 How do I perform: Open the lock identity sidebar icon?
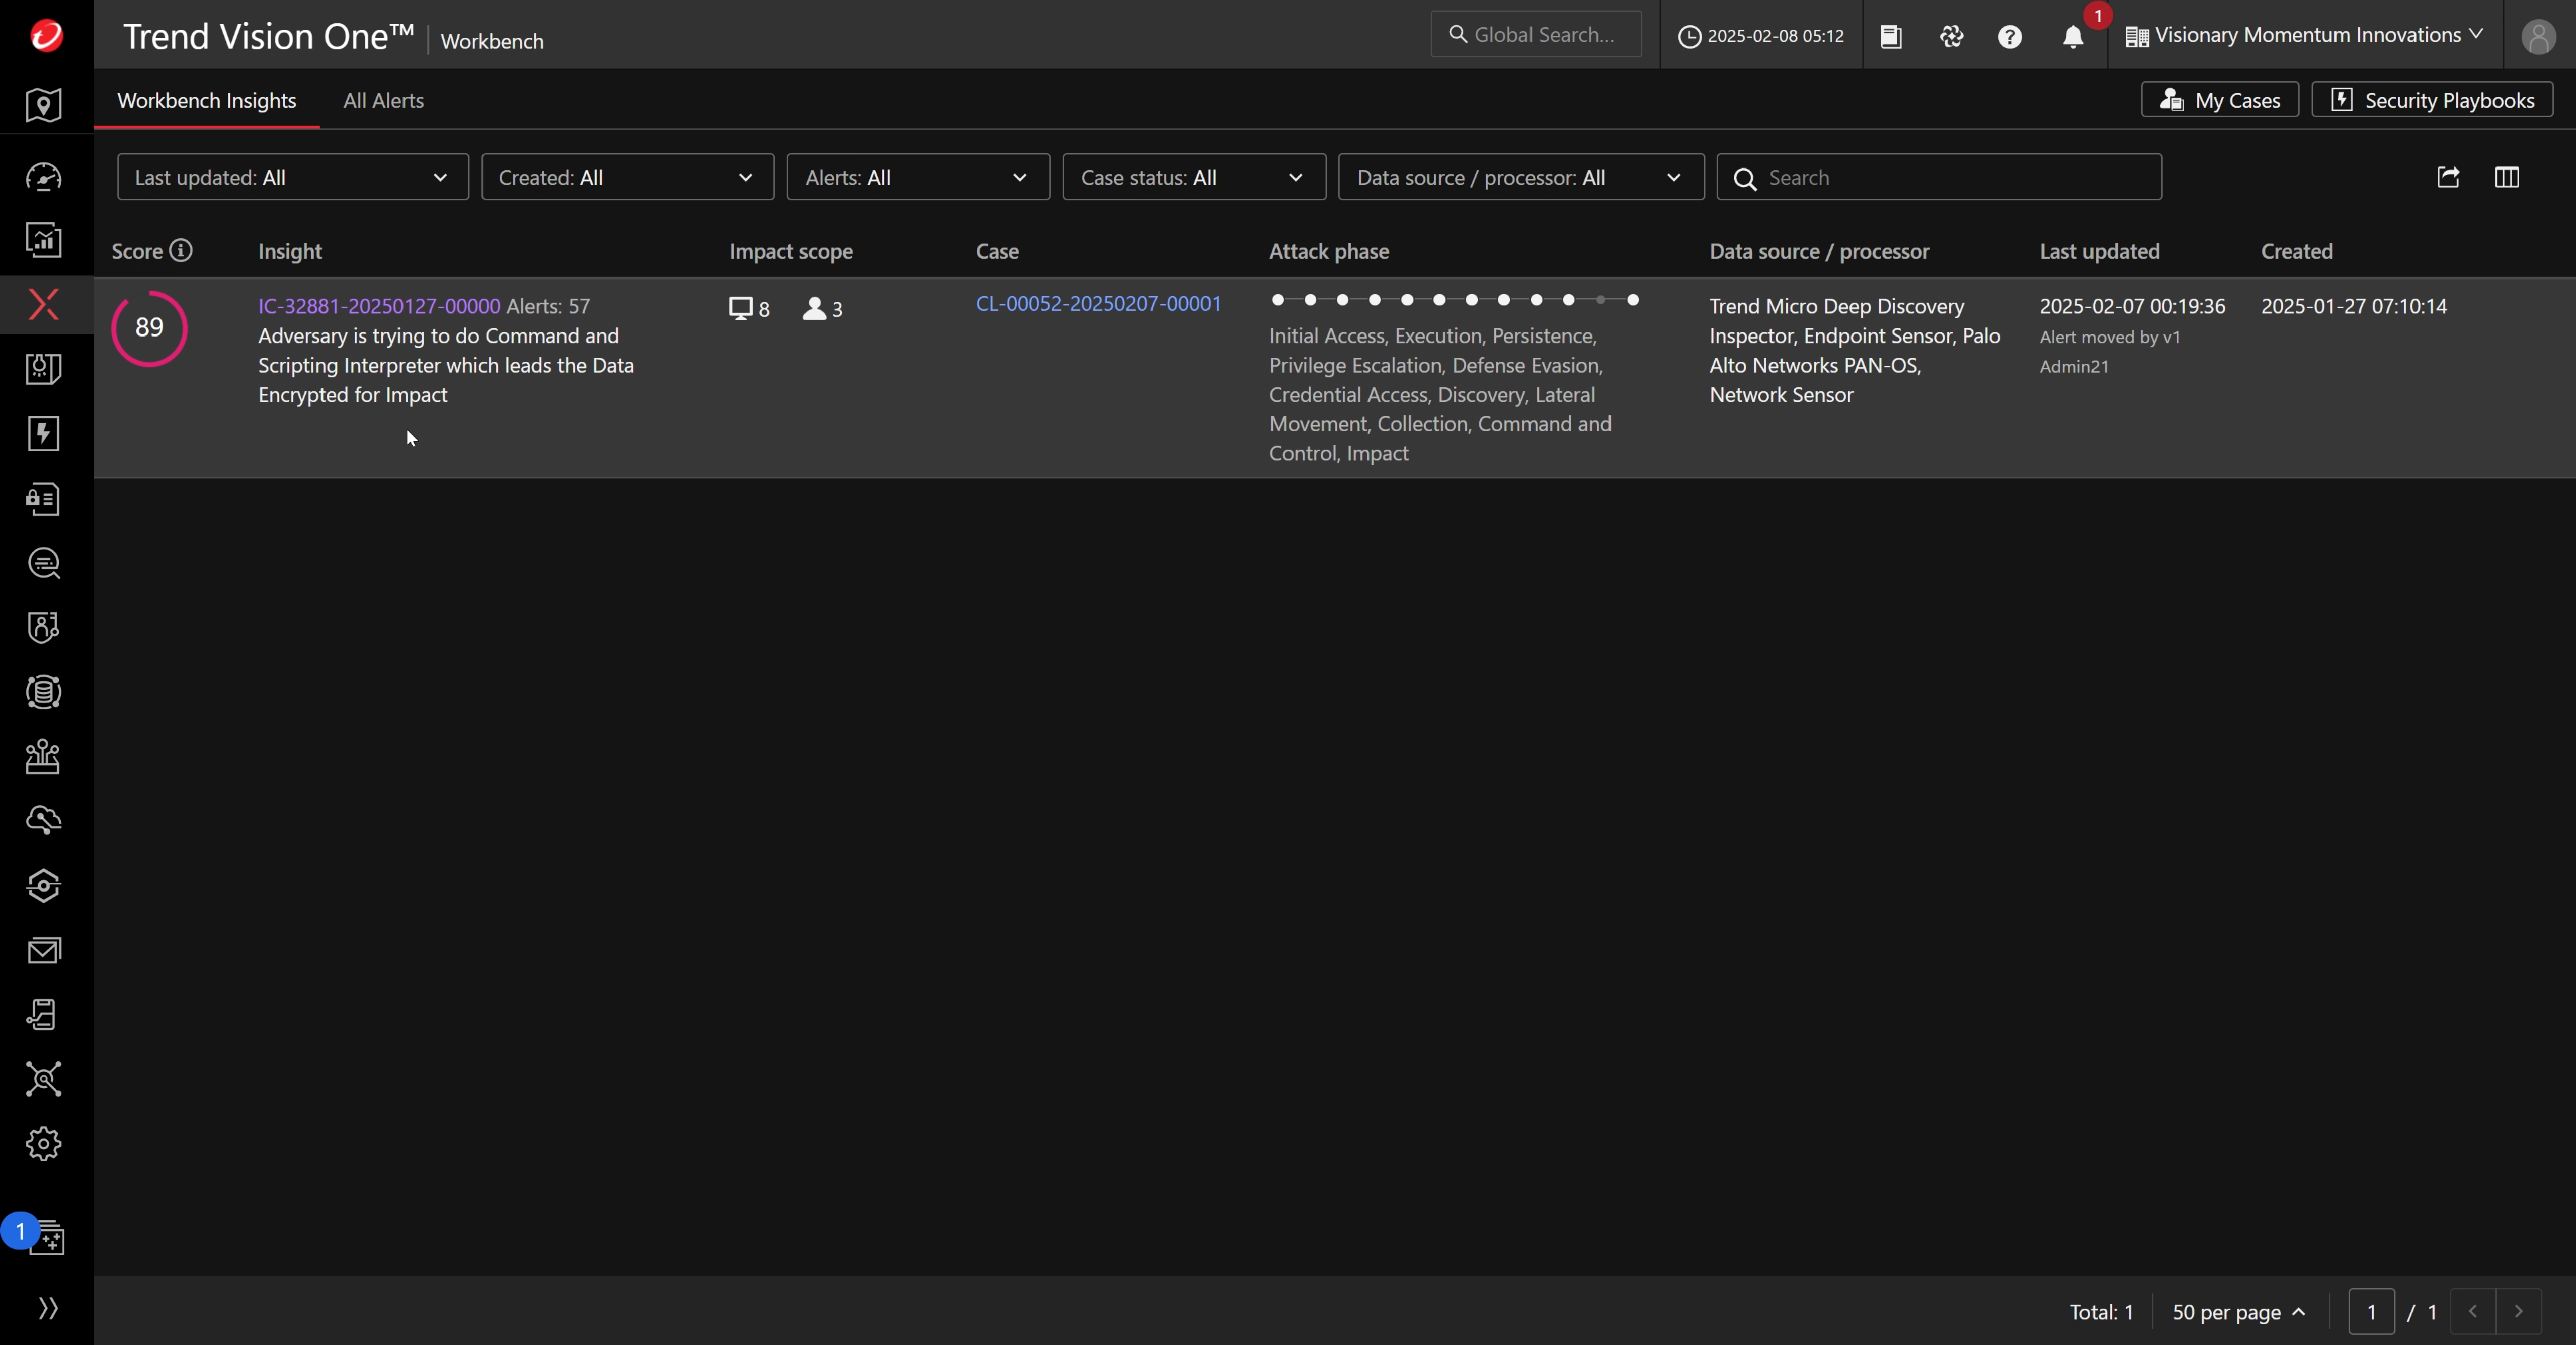tap(44, 499)
